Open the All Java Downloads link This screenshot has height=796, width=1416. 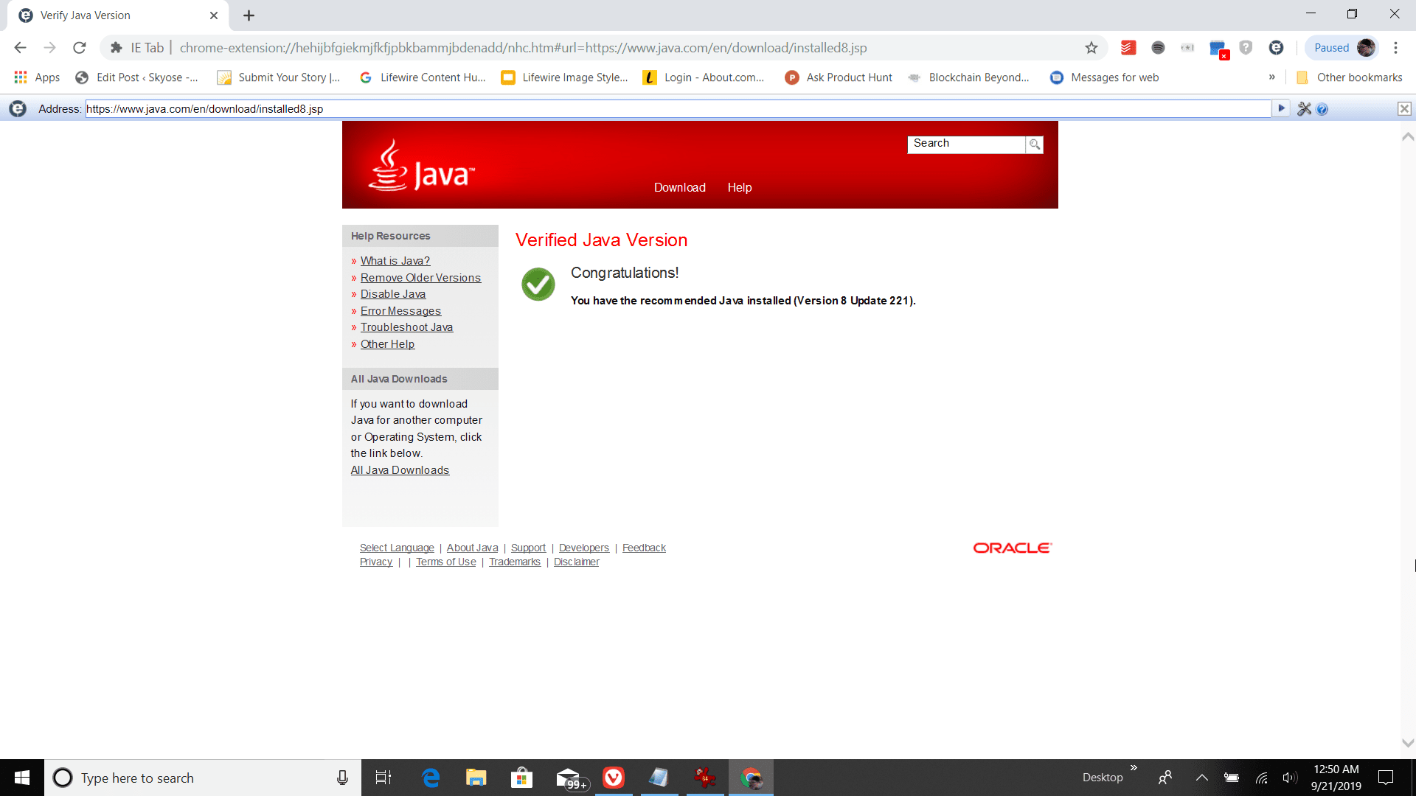pos(400,470)
